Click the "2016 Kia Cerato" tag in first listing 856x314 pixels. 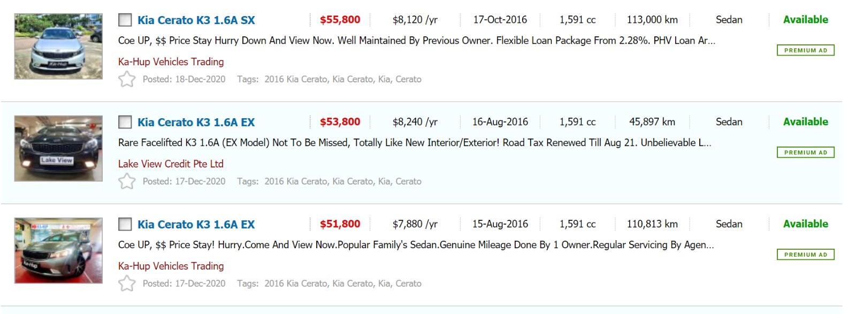coord(295,79)
